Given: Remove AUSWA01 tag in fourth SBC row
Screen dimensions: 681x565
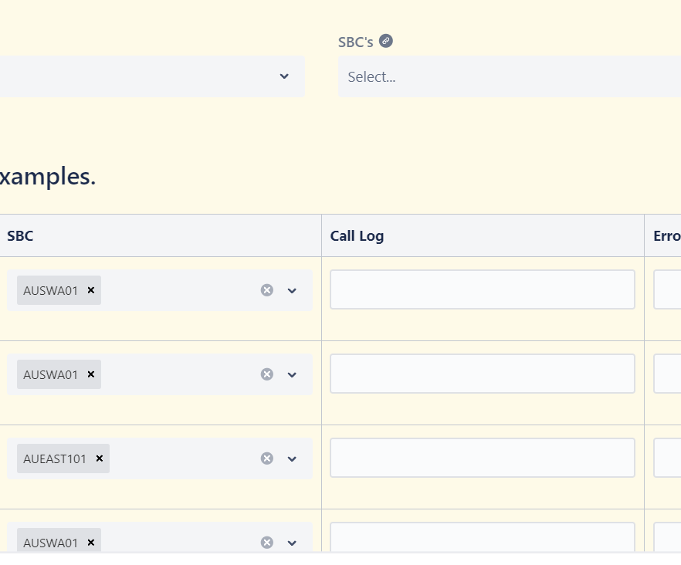Looking at the screenshot, I should point(91,543).
